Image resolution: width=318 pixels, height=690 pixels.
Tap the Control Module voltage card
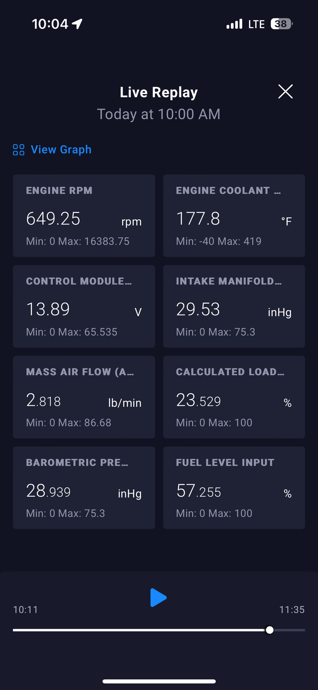click(84, 306)
